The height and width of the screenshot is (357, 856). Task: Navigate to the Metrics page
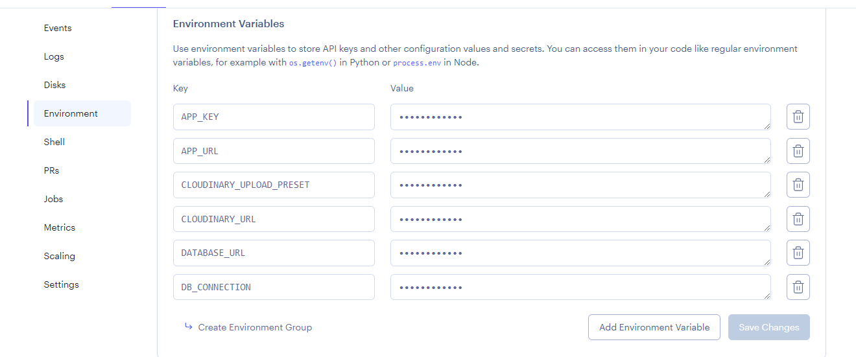(60, 227)
